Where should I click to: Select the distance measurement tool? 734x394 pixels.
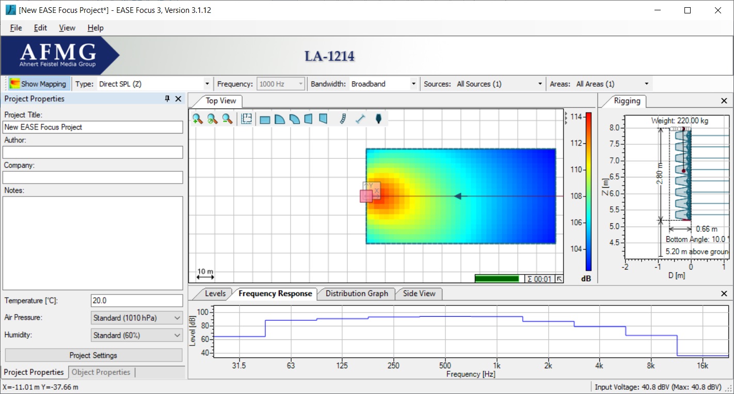pos(360,119)
